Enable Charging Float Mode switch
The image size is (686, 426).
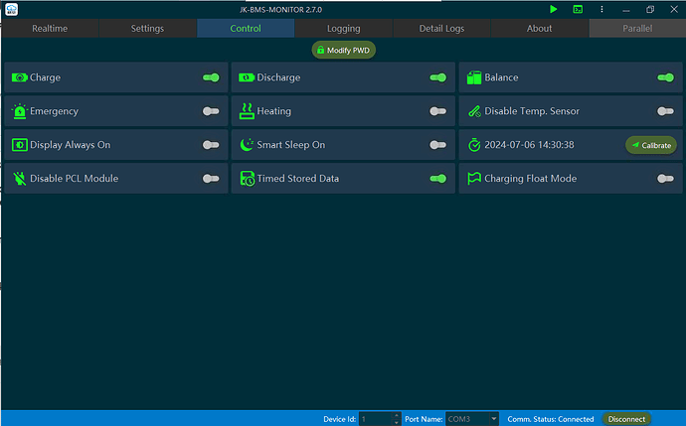pyautogui.click(x=665, y=179)
